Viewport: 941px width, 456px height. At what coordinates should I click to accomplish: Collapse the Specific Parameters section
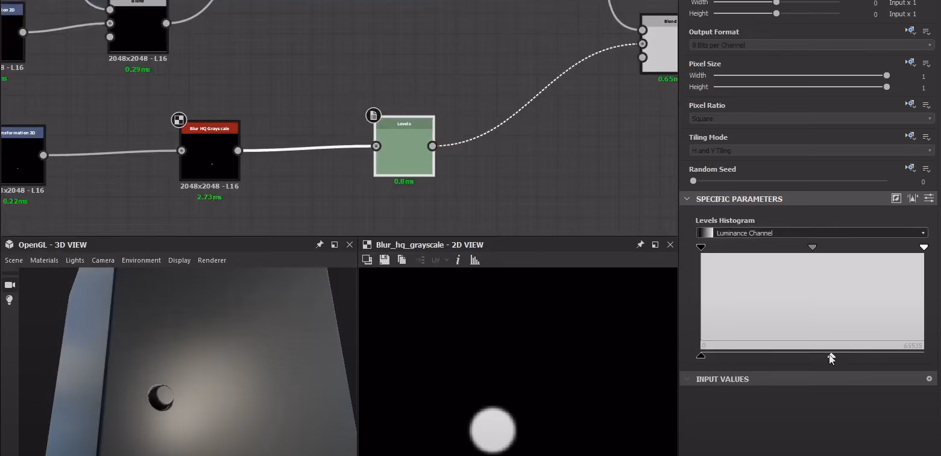[x=687, y=199]
